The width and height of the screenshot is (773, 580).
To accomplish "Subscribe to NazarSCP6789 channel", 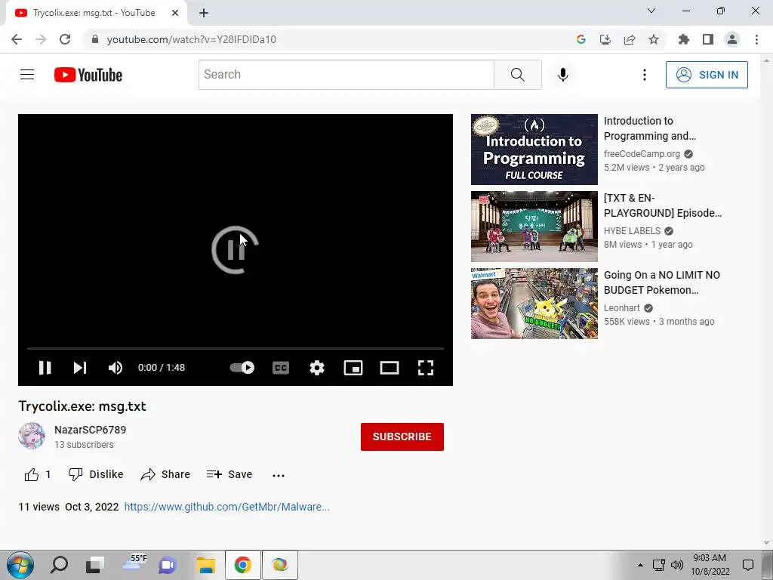I will 402,437.
